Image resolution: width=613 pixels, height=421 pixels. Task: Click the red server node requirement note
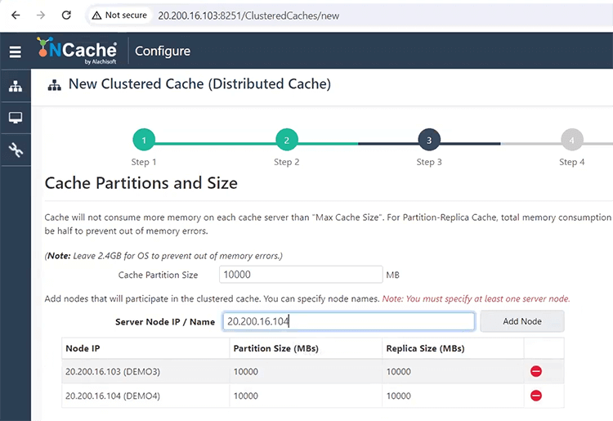477,299
